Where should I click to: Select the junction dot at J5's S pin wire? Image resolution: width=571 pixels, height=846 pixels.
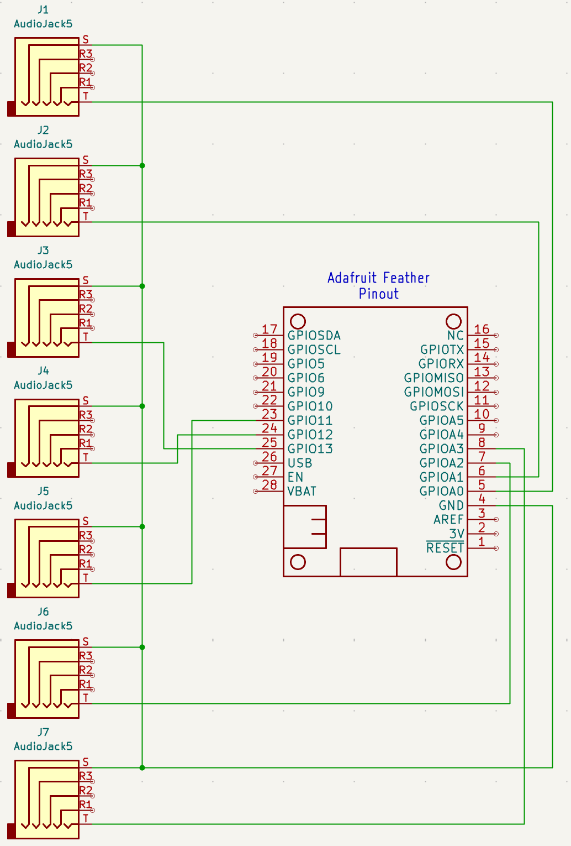pos(142,527)
